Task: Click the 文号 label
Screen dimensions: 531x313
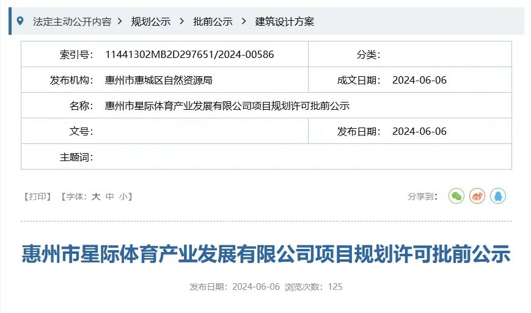Action: tap(81, 131)
